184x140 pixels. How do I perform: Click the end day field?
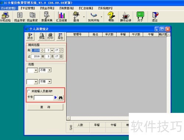(57, 56)
